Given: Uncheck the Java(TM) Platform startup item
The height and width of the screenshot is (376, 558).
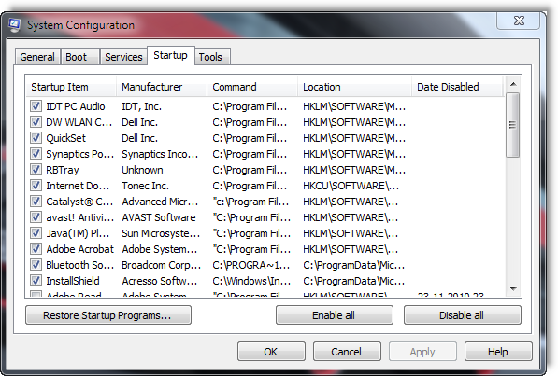Looking at the screenshot, I should [x=36, y=232].
